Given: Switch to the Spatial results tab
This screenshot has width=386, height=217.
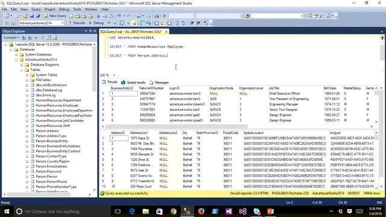Looking at the screenshot, I should [133, 83].
